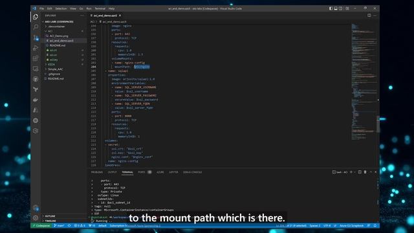This screenshot has width=414, height=233.
Task: Create a new terminal with plus icon
Action: (x=351, y=172)
